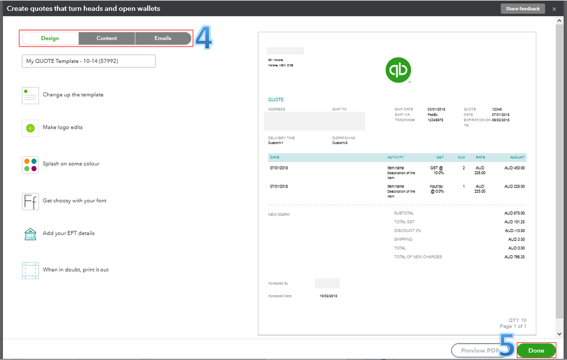Screen dimensions: 567x360
Task: Switch to the Content tab
Action: click(x=107, y=39)
